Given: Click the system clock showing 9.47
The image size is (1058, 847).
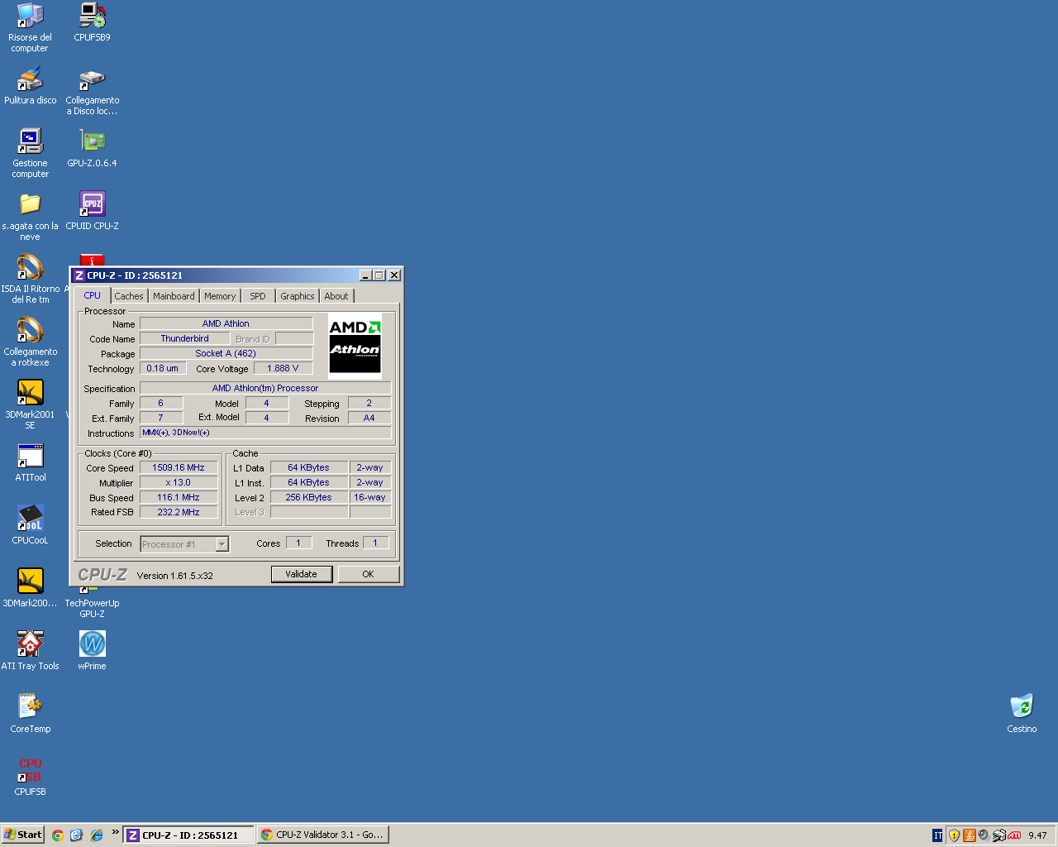Looking at the screenshot, I should click(x=1037, y=835).
